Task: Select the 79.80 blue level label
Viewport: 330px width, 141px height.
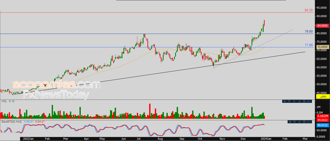Action: pos(309,31)
